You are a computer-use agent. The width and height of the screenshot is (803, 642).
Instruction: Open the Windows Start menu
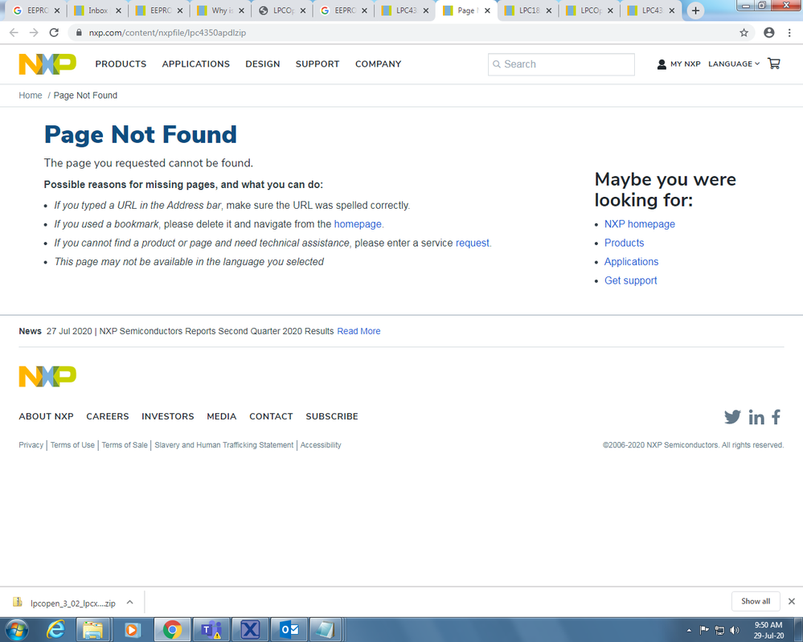16,629
